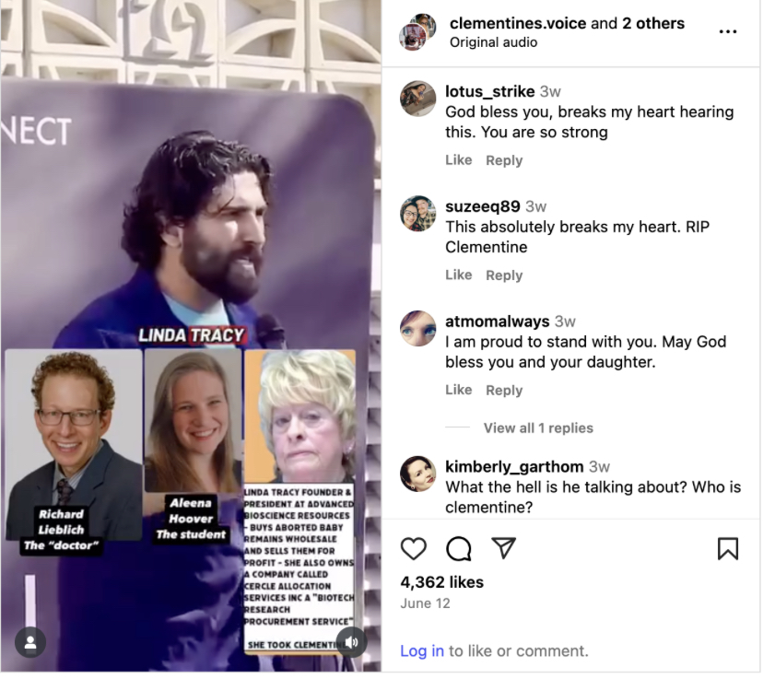The width and height of the screenshot is (763, 679).
Task: Open atmomalways avatar
Action: [417, 328]
